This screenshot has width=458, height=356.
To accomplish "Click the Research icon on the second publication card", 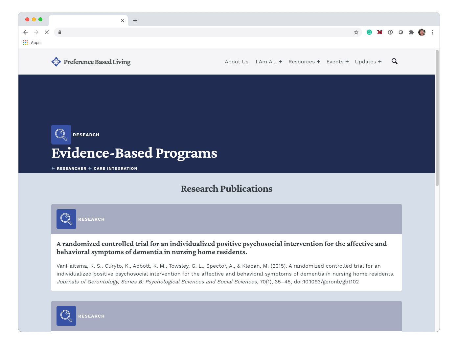I will tap(66, 316).
